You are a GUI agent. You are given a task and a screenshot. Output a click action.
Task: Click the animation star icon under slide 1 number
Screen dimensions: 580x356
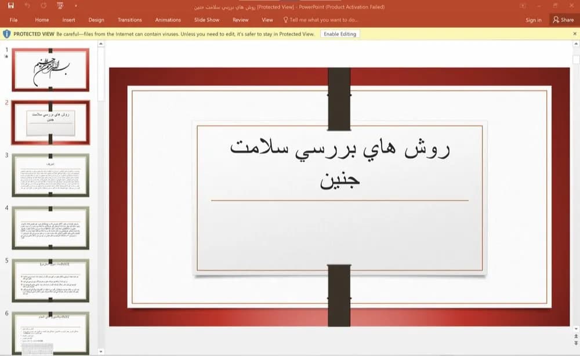pos(6,56)
